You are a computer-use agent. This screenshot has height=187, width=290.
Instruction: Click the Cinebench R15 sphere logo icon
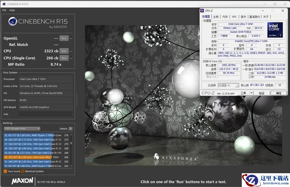[13, 22]
